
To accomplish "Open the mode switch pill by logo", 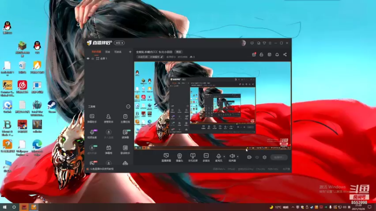I will [119, 43].
